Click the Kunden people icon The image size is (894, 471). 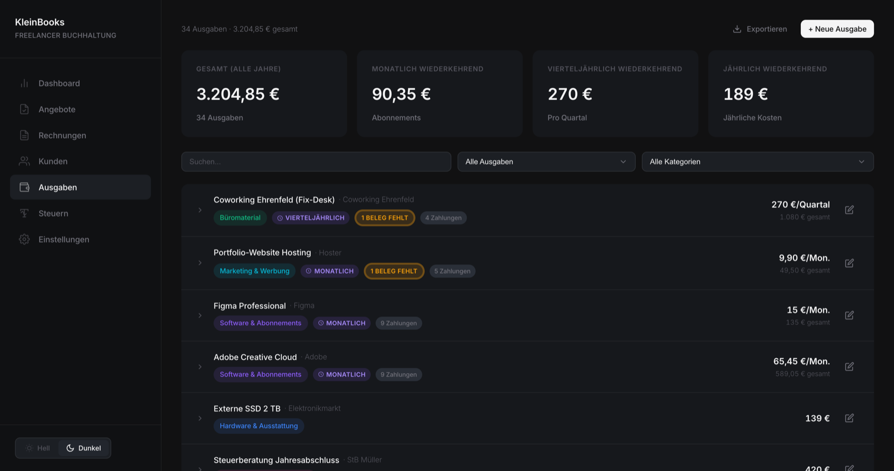click(24, 161)
